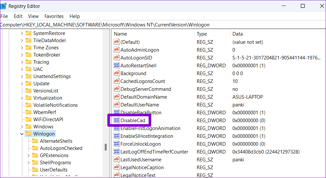The image size is (326, 178).
Task: Expand the Tracing key
Action: pos(22,62)
